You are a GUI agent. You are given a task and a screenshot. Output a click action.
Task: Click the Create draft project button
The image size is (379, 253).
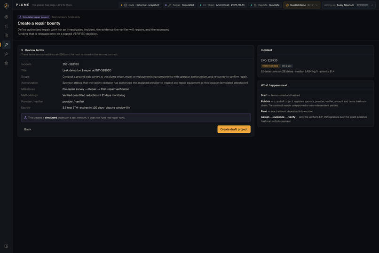click(x=234, y=129)
